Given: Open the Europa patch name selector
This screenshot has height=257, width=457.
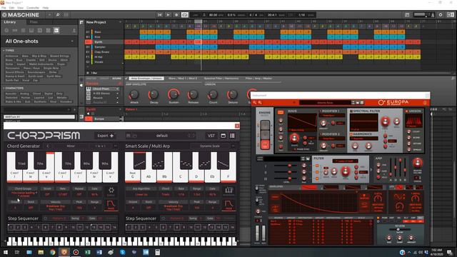Looking at the screenshot, I should coord(325,103).
